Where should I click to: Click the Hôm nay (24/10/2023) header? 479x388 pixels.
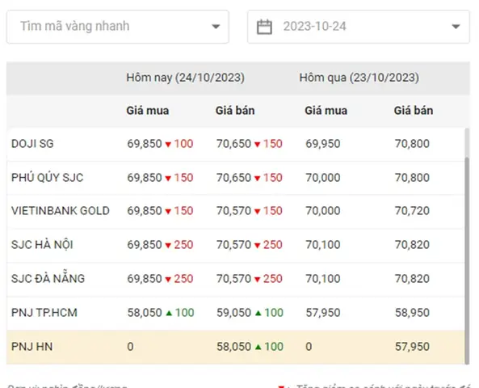pyautogui.click(x=186, y=78)
